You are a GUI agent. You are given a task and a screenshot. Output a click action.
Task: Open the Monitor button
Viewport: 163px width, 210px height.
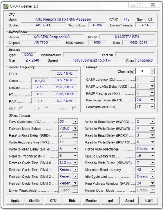tap(91, 201)
